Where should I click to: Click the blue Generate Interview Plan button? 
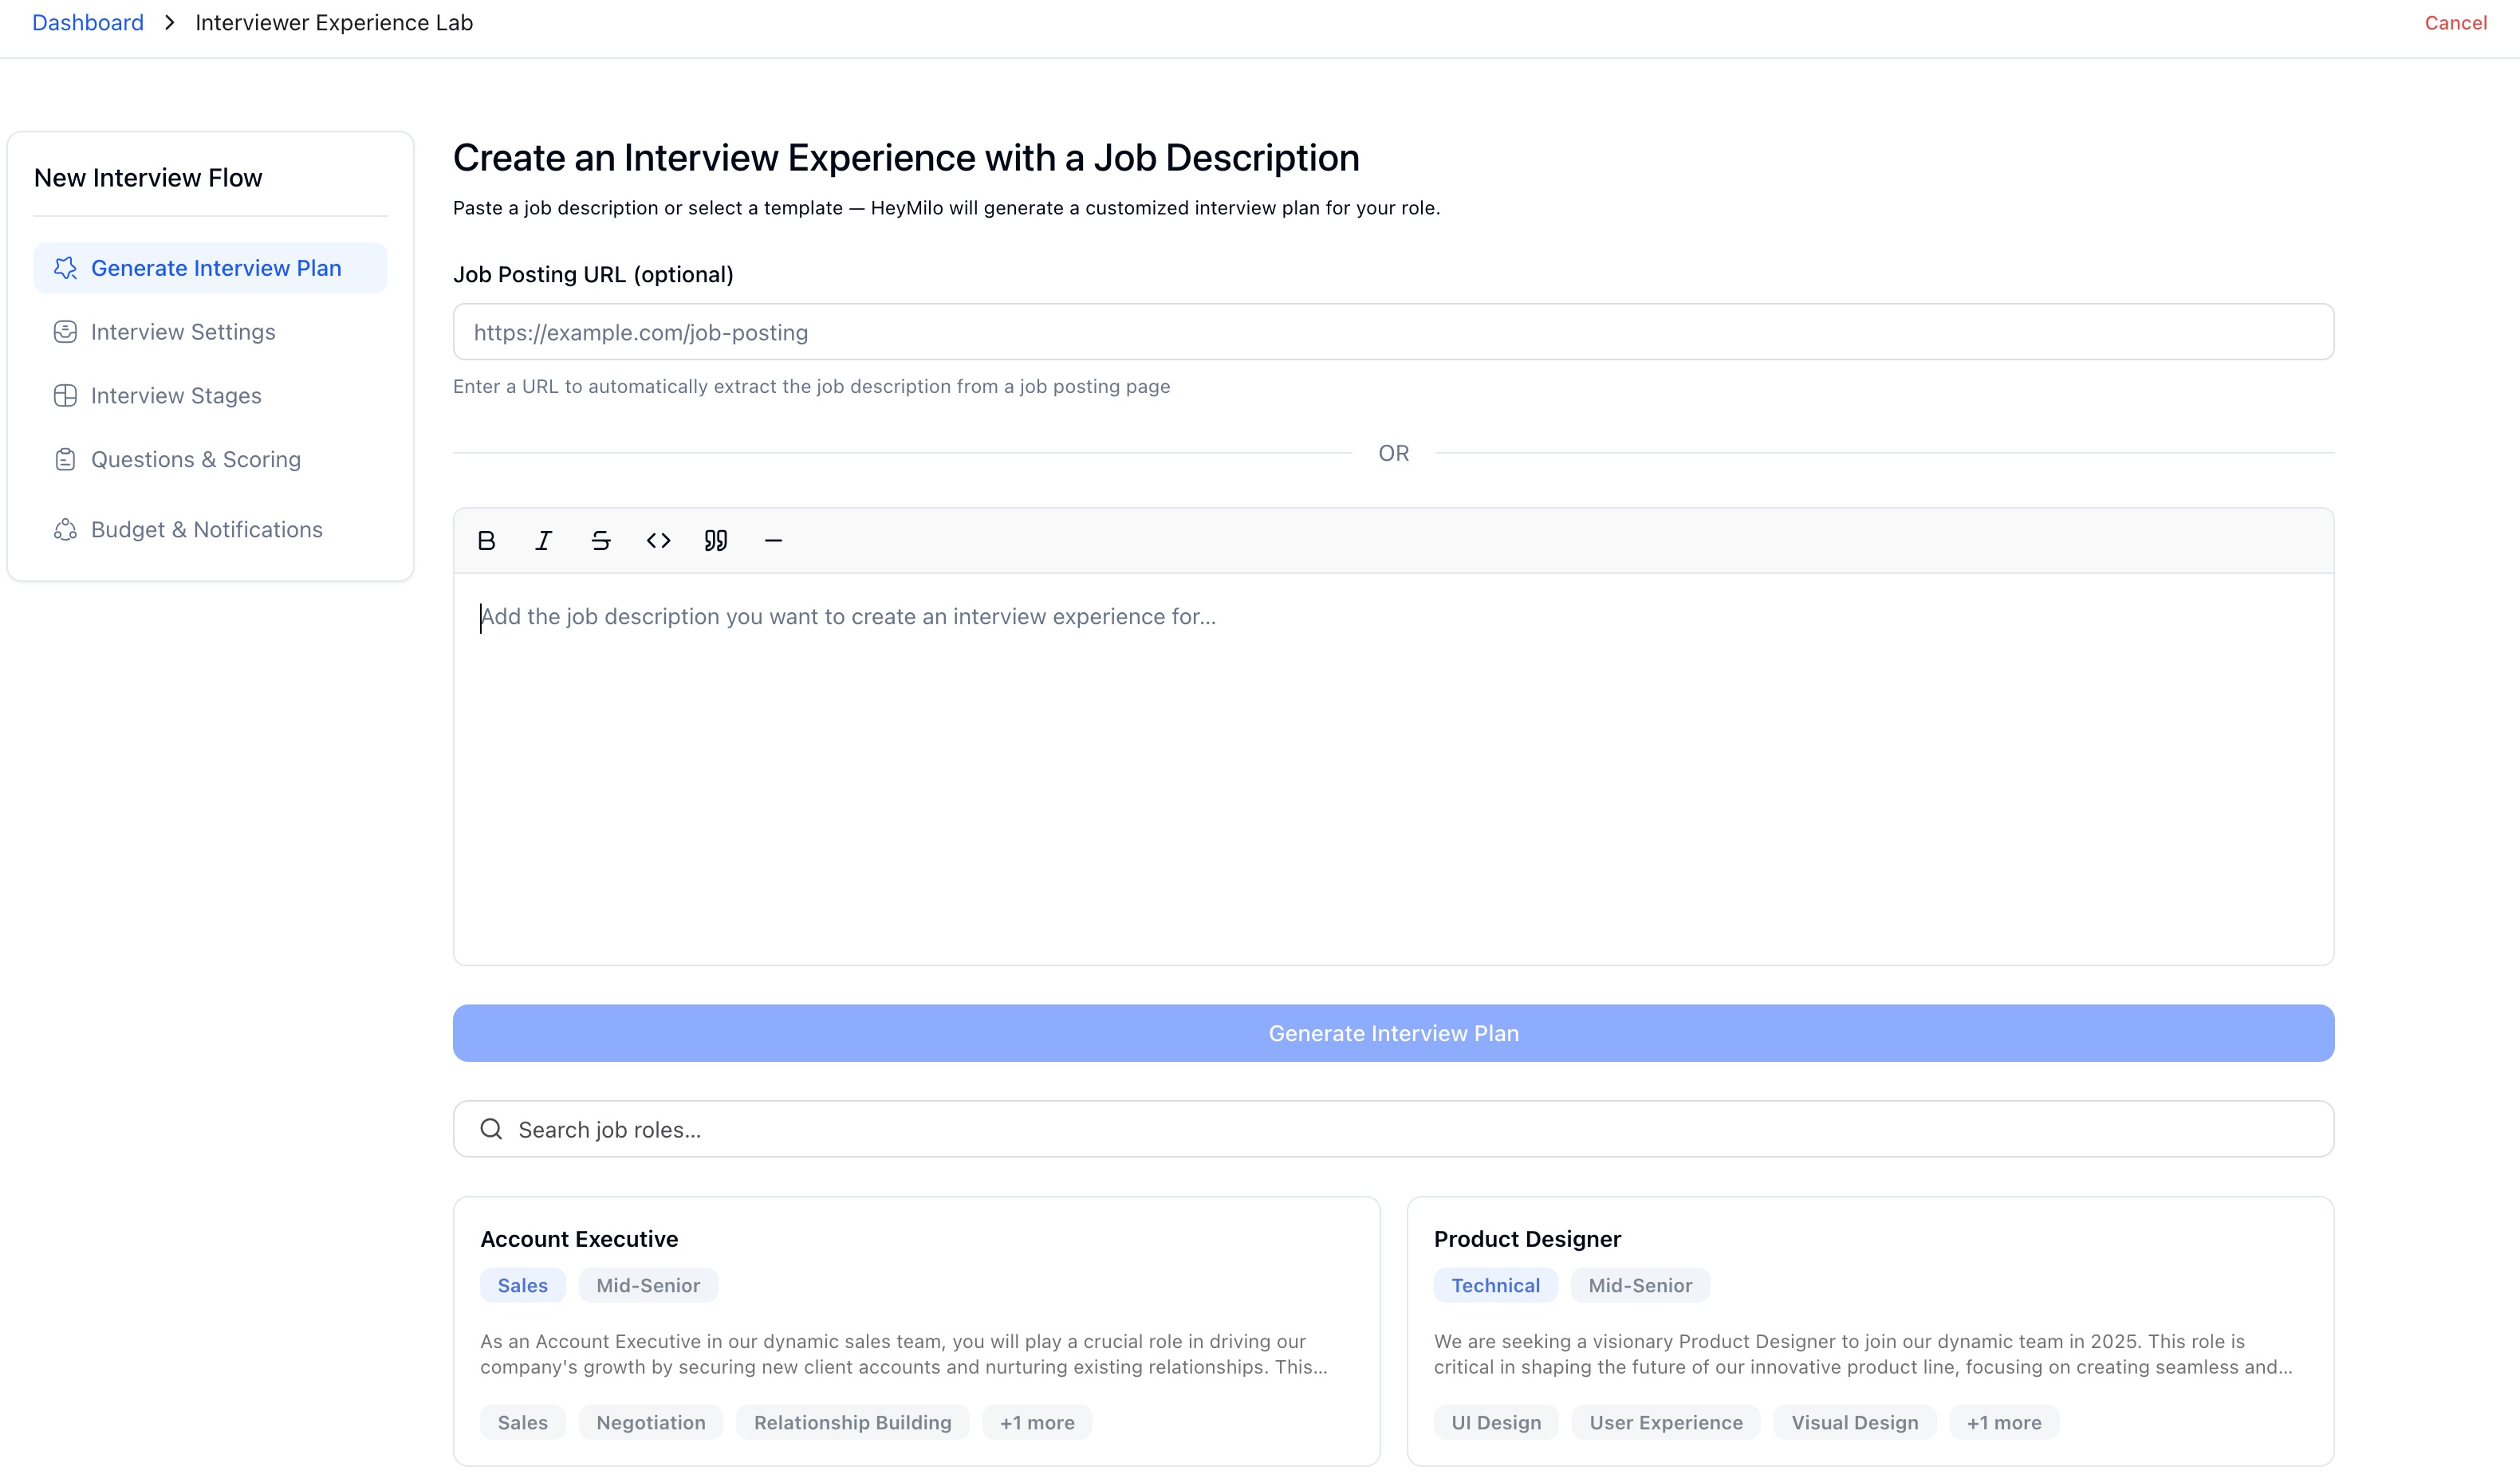[x=1393, y=1033]
